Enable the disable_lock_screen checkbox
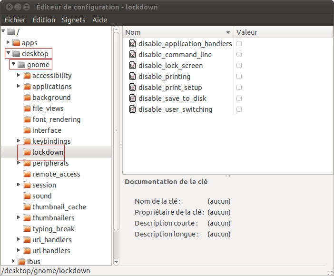The width and height of the screenshot is (334, 276). [x=239, y=65]
